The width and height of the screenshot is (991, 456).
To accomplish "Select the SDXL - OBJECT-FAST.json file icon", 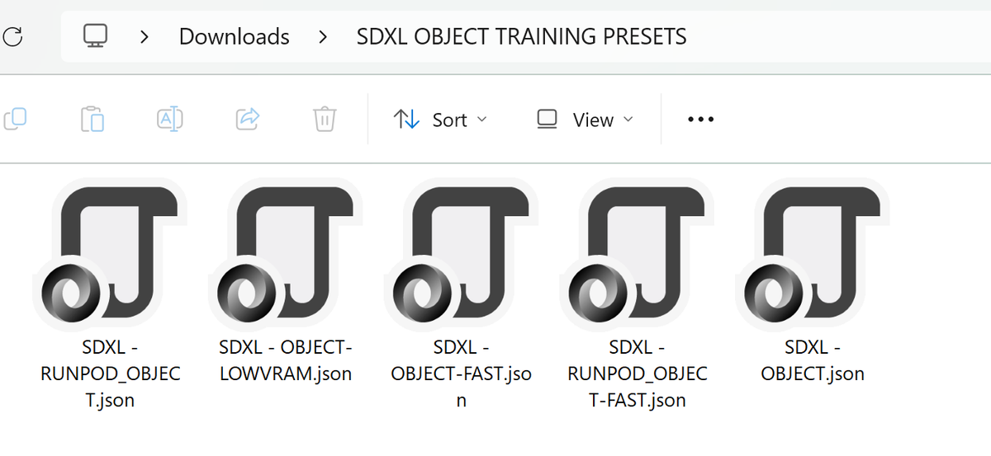I will (461, 255).
